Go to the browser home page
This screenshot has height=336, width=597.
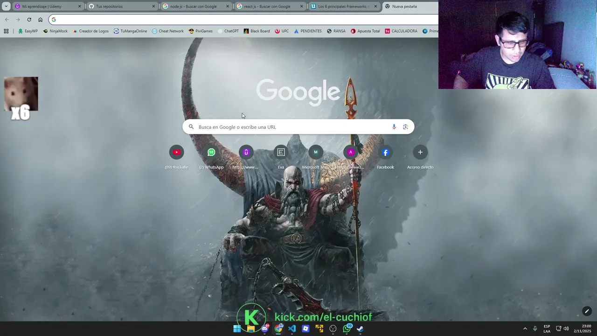click(x=40, y=20)
